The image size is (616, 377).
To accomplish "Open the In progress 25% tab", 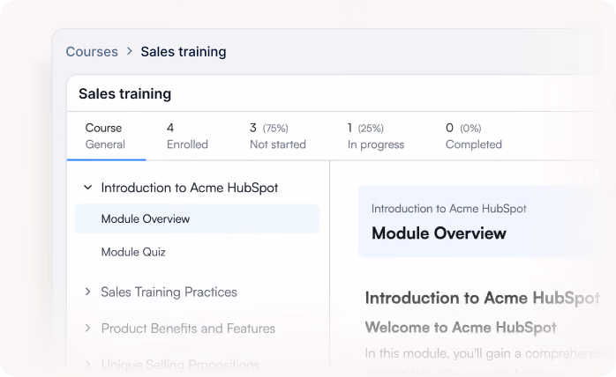I will (x=376, y=137).
